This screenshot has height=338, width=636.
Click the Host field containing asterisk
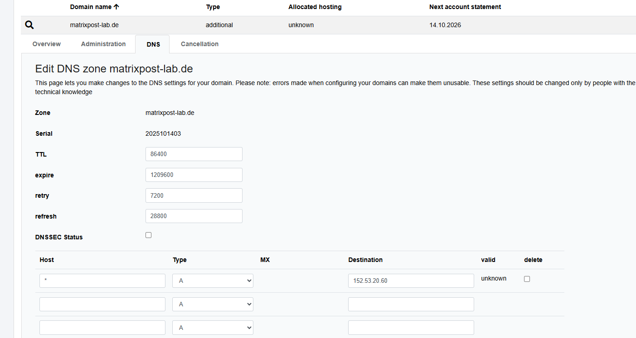(102, 281)
